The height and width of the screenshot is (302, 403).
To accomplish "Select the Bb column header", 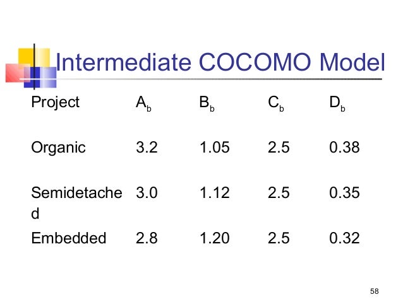I will click(x=207, y=104).
